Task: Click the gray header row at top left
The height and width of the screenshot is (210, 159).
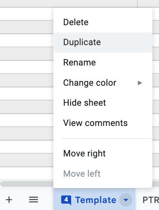Action: click(x=69, y=3)
